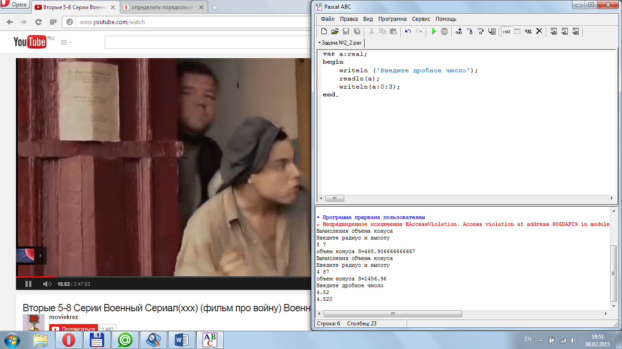
Task: Open the Программа menu
Action: pyautogui.click(x=392, y=19)
